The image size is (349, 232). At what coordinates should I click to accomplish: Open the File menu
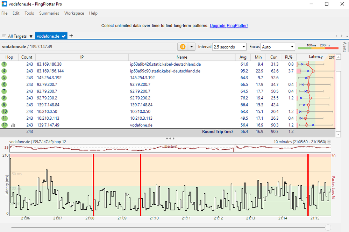5,13
